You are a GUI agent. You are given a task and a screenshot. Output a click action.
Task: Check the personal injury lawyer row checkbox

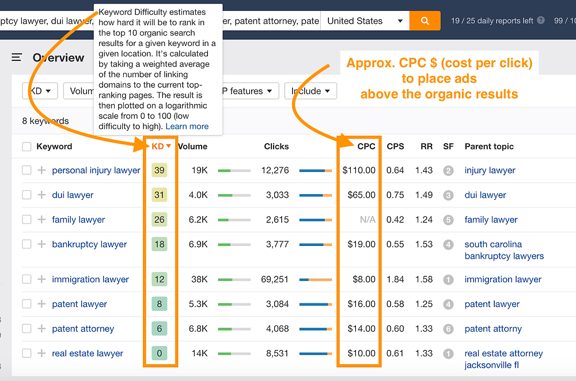tap(26, 170)
